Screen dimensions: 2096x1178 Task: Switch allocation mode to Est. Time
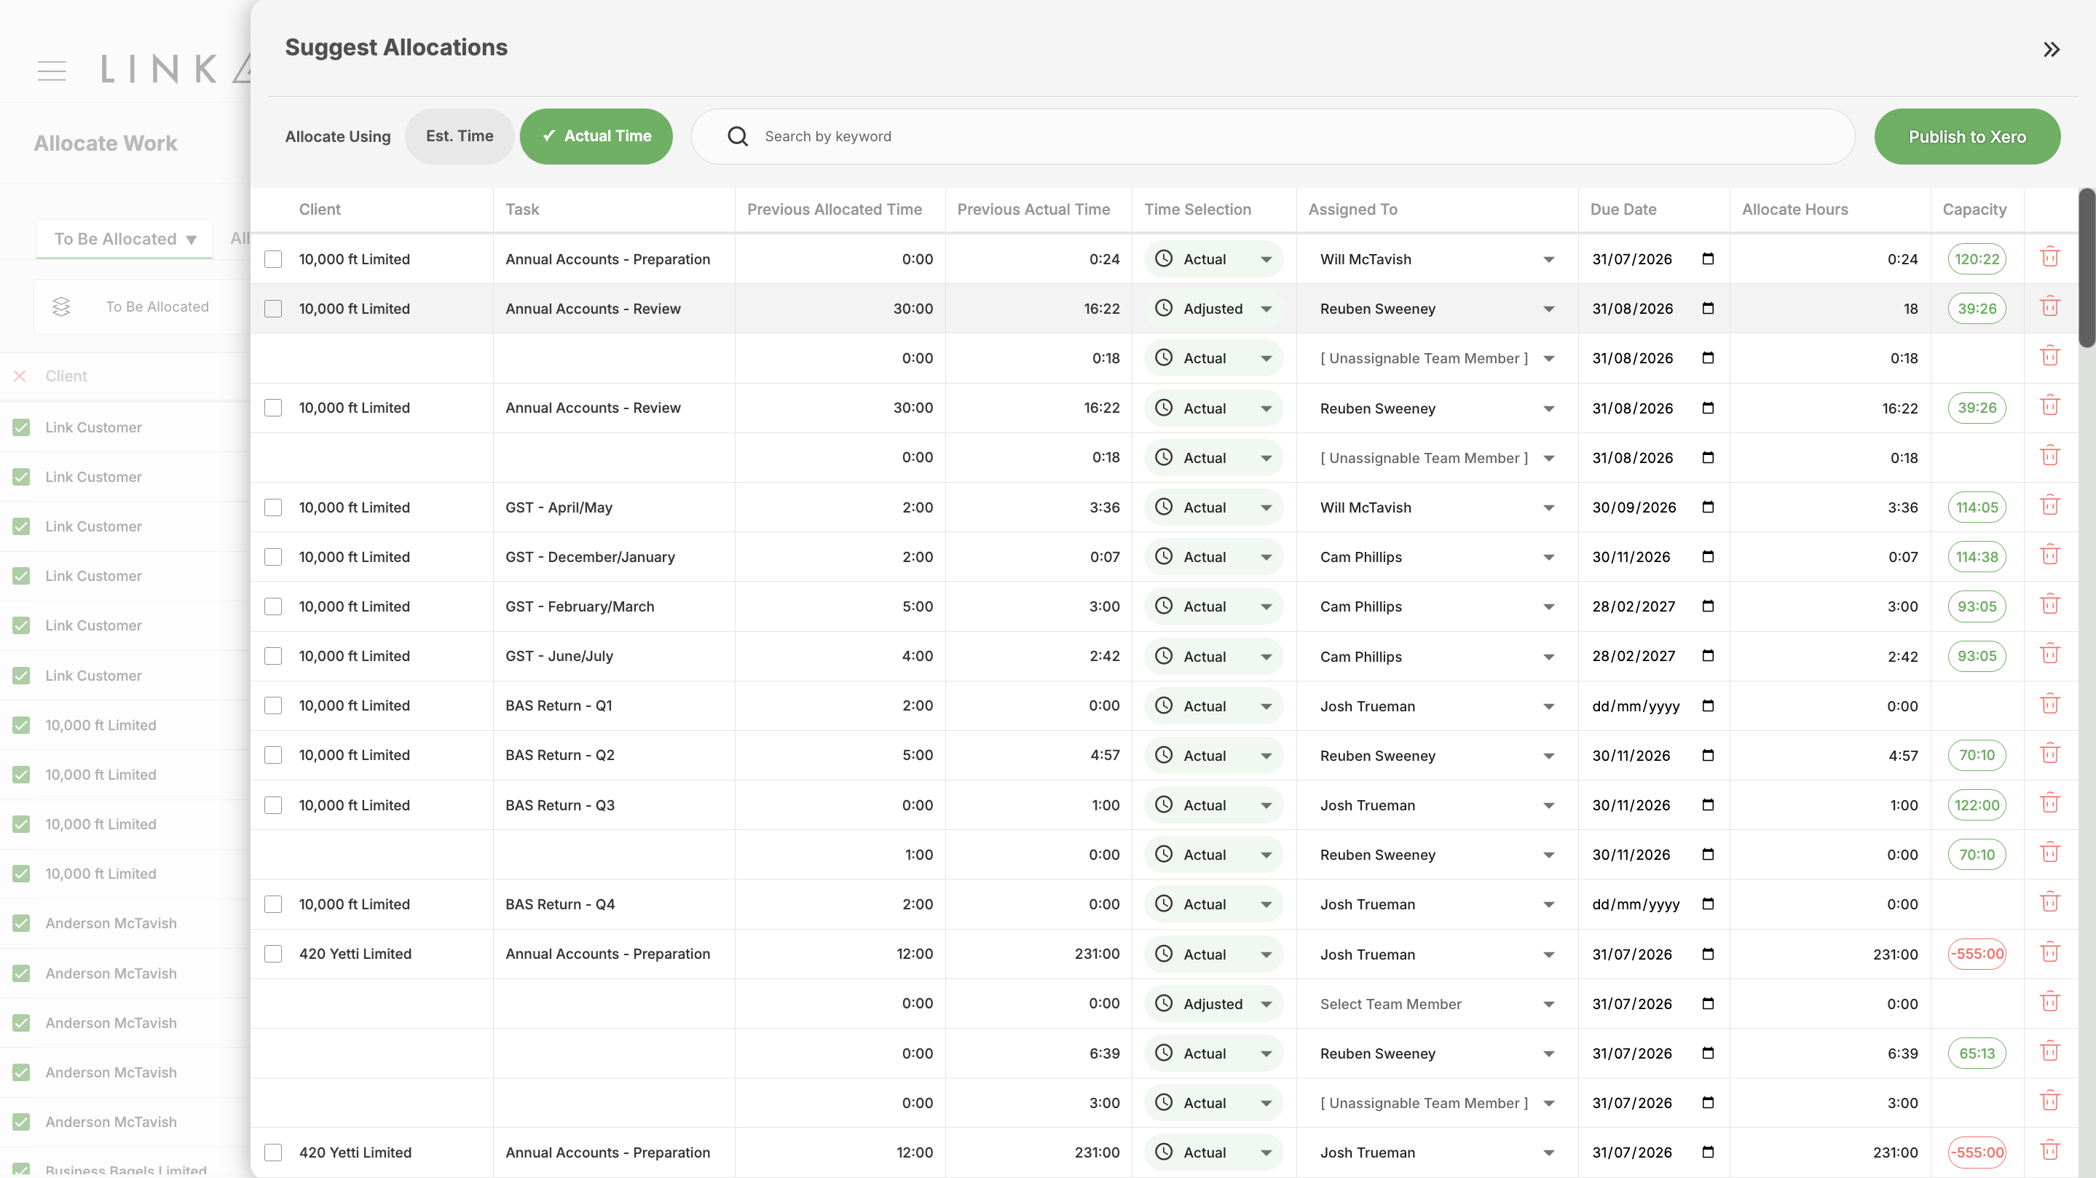coord(459,136)
